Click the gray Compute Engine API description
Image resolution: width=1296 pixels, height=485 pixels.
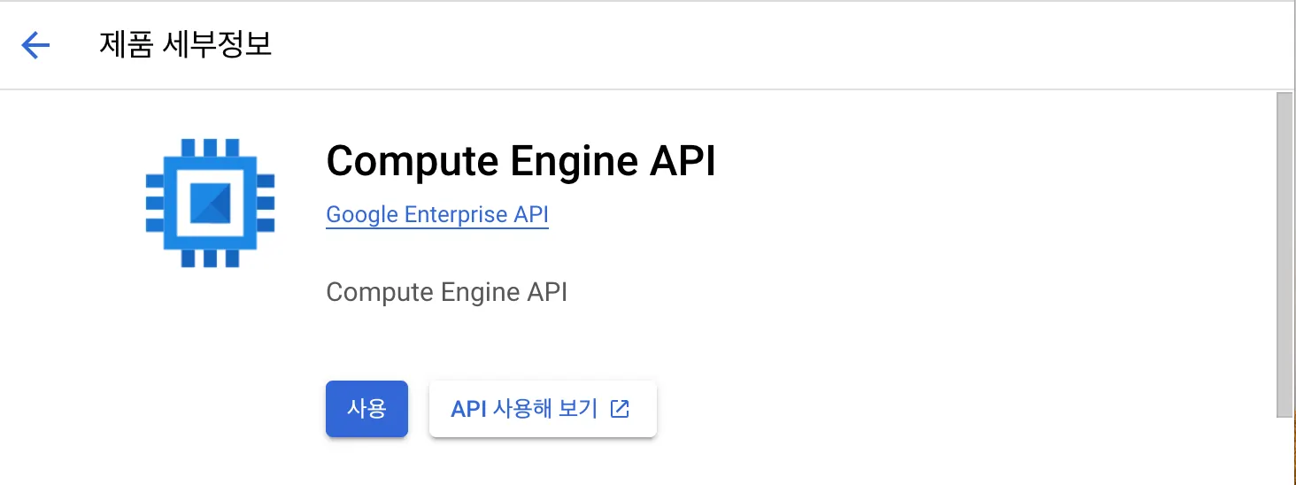446,292
